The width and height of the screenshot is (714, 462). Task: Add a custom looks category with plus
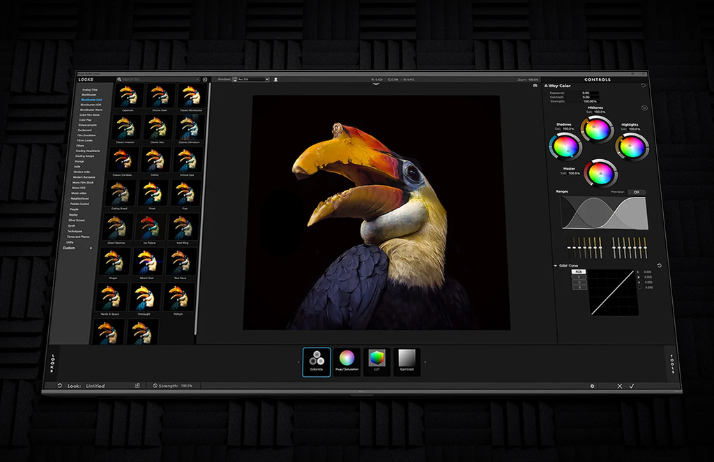[90, 248]
